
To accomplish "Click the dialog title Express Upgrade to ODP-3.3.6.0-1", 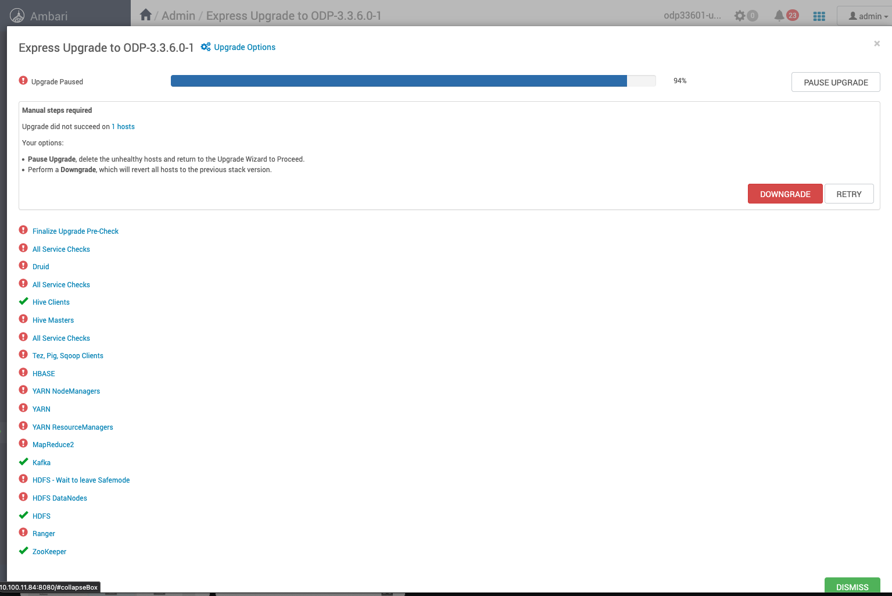I will click(x=106, y=48).
